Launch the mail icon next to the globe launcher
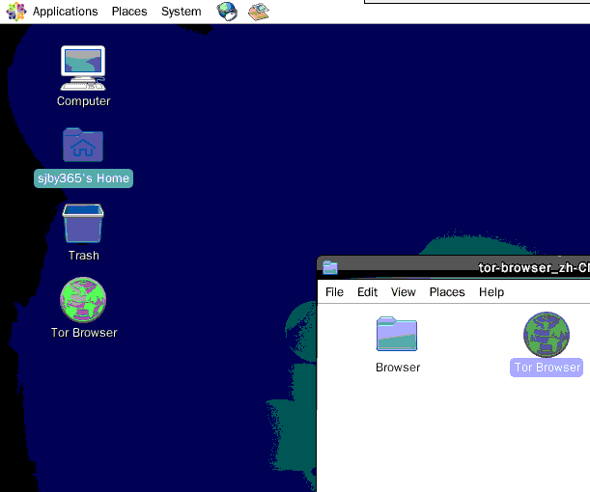 tap(259, 12)
